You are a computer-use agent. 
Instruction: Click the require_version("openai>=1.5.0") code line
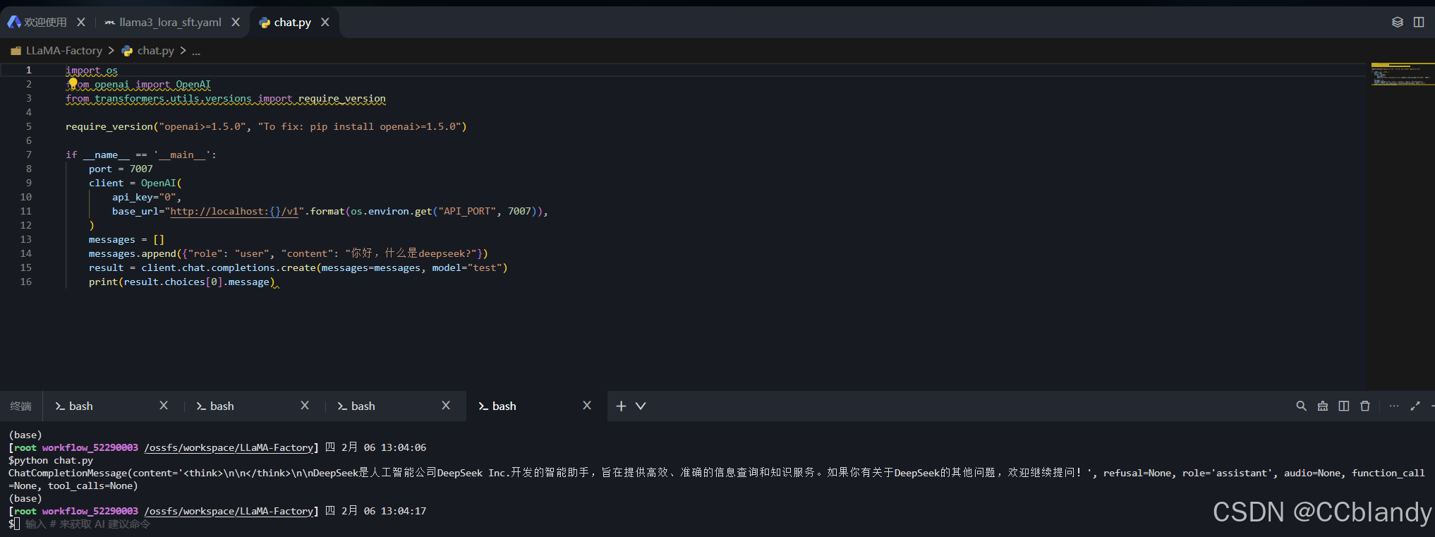click(266, 126)
